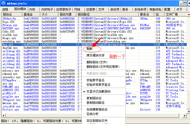Click the horizontal scrollbar left arrow
190x124 pixels.
[3, 115]
